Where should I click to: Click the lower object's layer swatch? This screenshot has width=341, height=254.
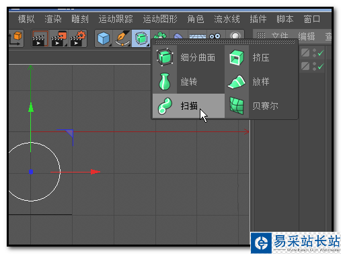pos(305,66)
